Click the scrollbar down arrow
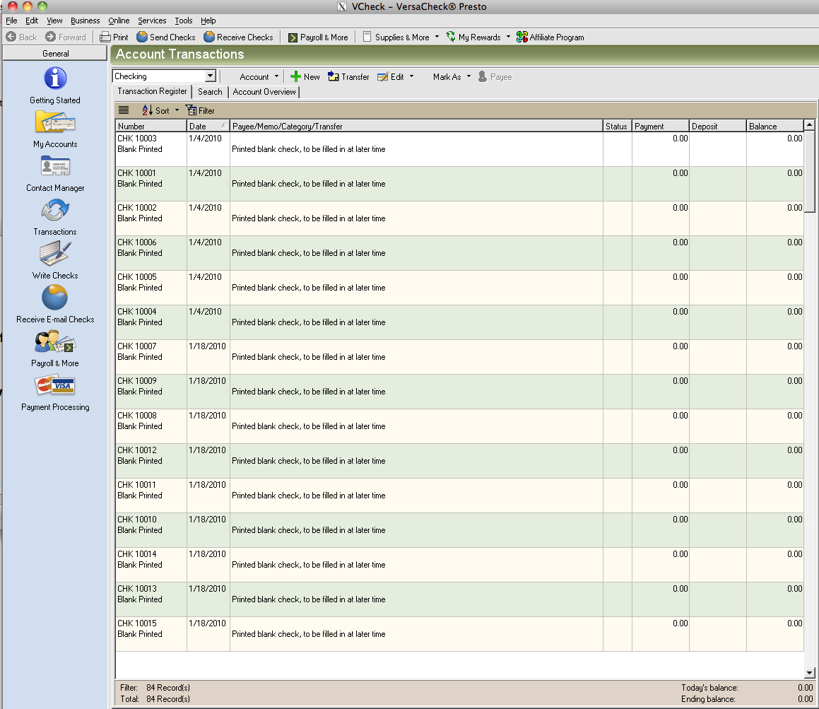819x709 pixels. tap(809, 673)
